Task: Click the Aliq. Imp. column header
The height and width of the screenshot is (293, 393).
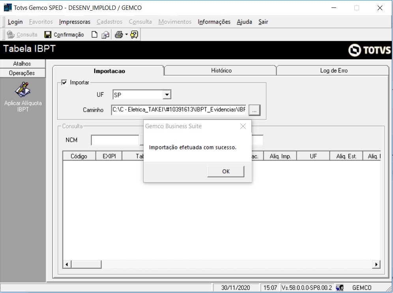Action: (280, 156)
